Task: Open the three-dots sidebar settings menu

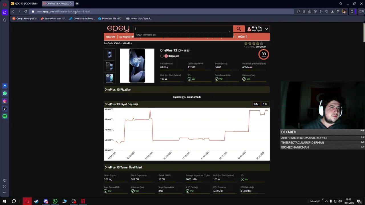Action: click(x=5, y=193)
